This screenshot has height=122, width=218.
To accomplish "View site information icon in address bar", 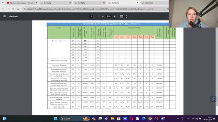I will coord(25,9).
